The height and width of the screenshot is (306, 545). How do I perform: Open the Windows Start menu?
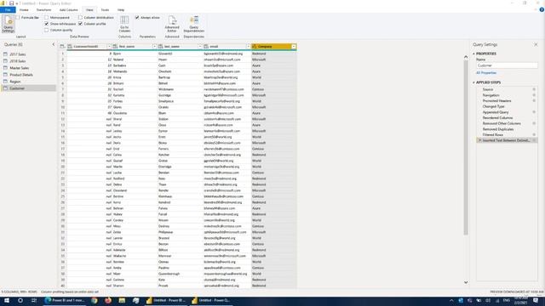click(7, 300)
